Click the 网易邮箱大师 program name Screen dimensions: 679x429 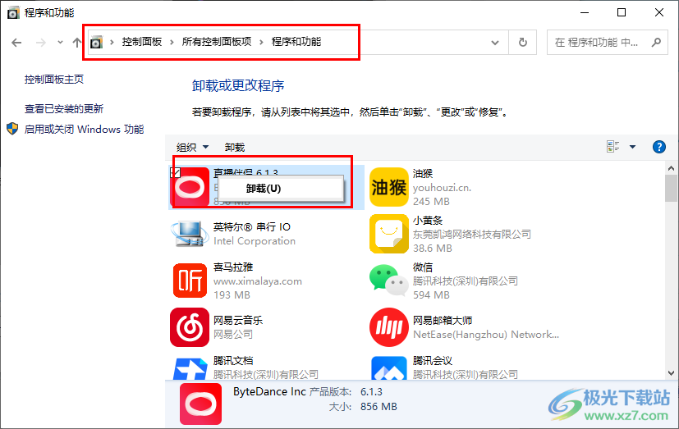coord(443,320)
